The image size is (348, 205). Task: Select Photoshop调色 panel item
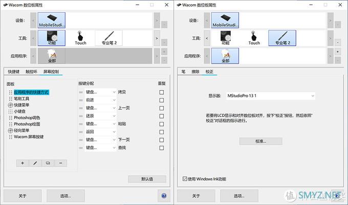[27, 118]
